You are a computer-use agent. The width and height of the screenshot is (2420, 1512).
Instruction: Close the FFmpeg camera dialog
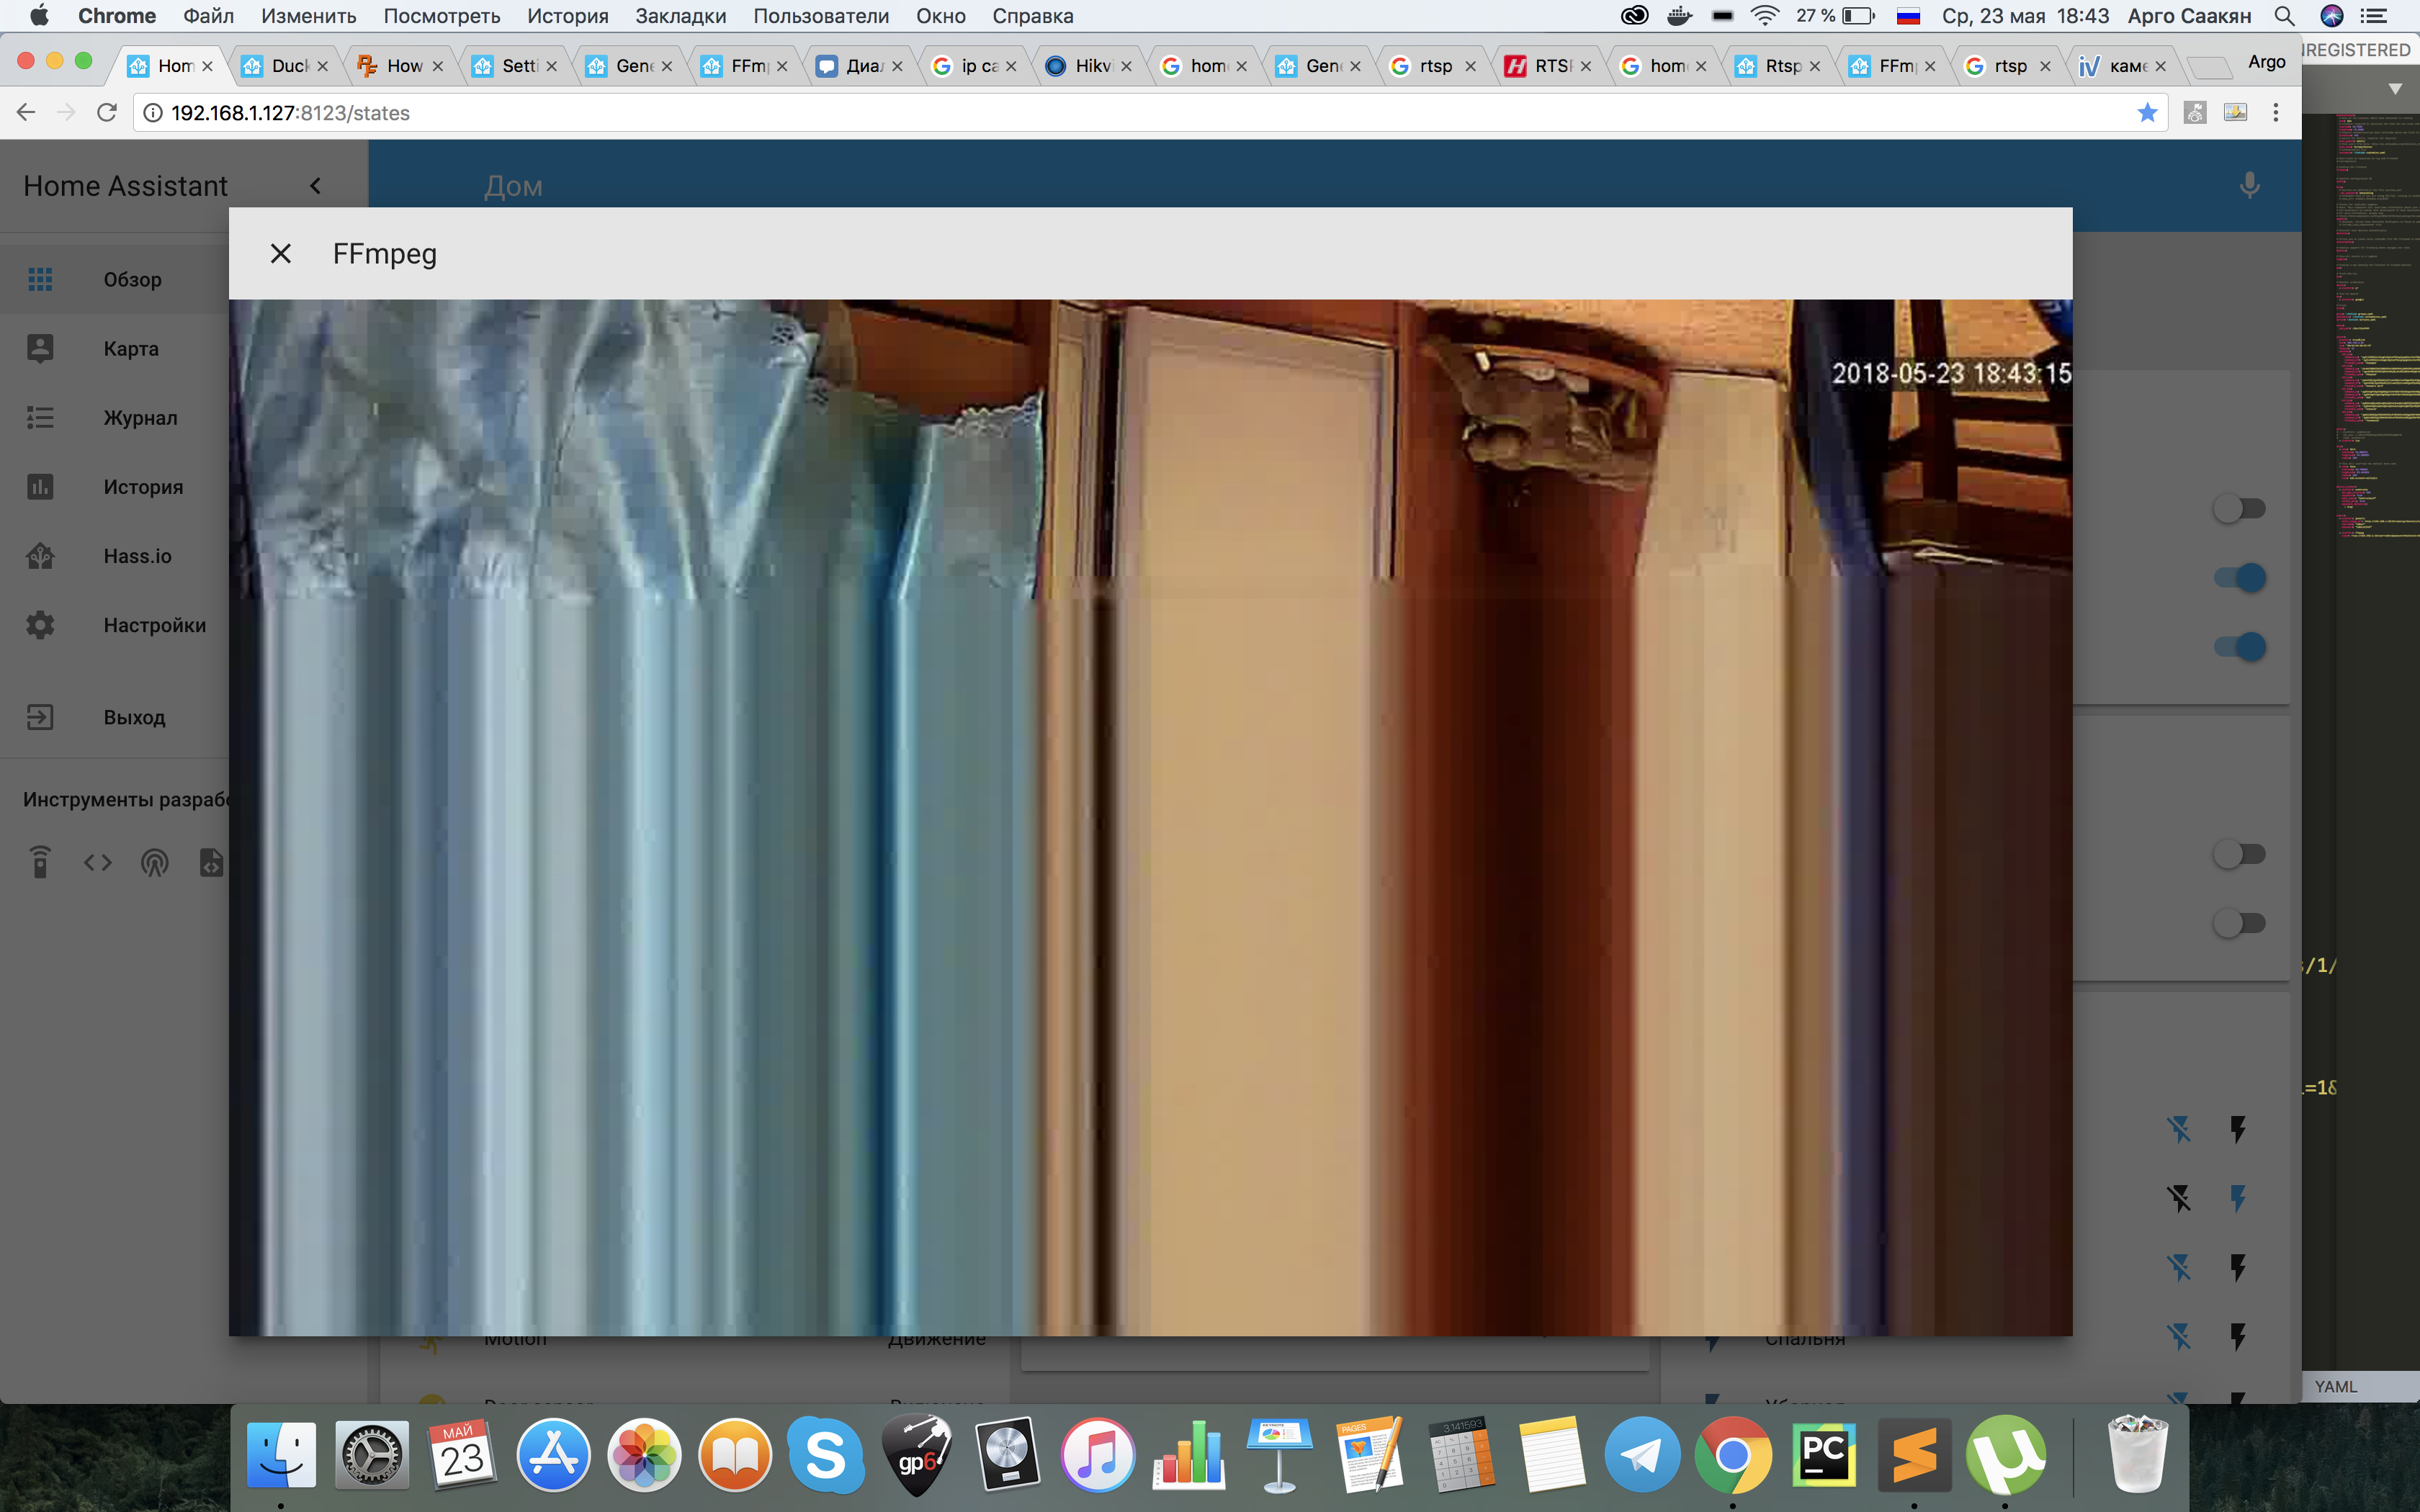281,254
